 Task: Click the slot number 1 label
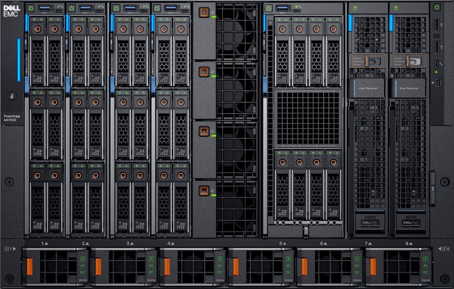tap(44, 244)
